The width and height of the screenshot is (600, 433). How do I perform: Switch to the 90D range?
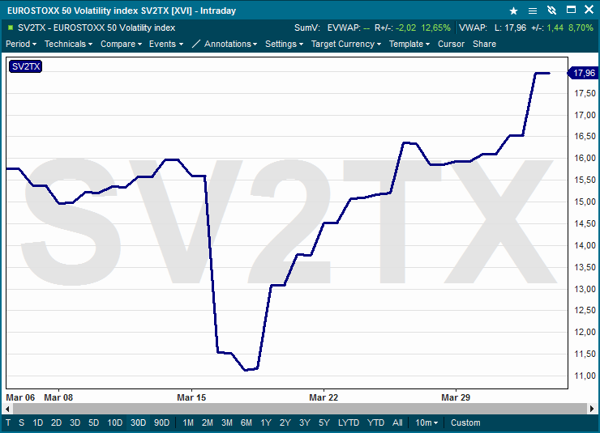(x=162, y=422)
